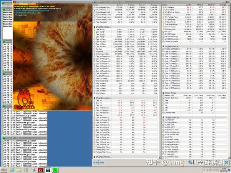Viewport: 231px width, 173px height.
Task: Click the right double-arrow expand button in HWiNFO
Action: point(102,163)
